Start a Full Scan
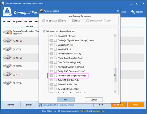 (x=119, y=105)
